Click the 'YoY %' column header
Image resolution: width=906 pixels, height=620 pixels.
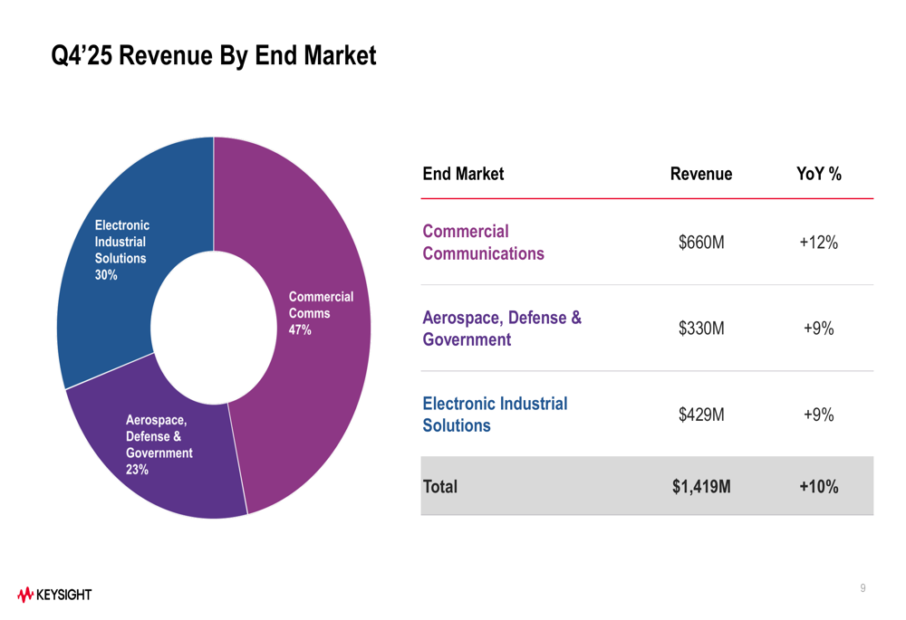(818, 174)
